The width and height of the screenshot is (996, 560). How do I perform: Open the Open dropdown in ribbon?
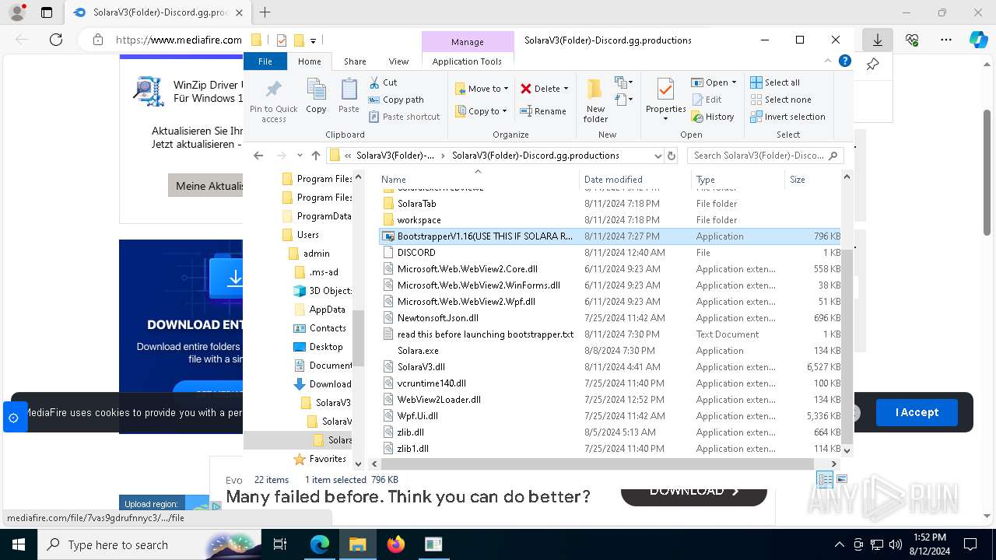[x=714, y=82]
